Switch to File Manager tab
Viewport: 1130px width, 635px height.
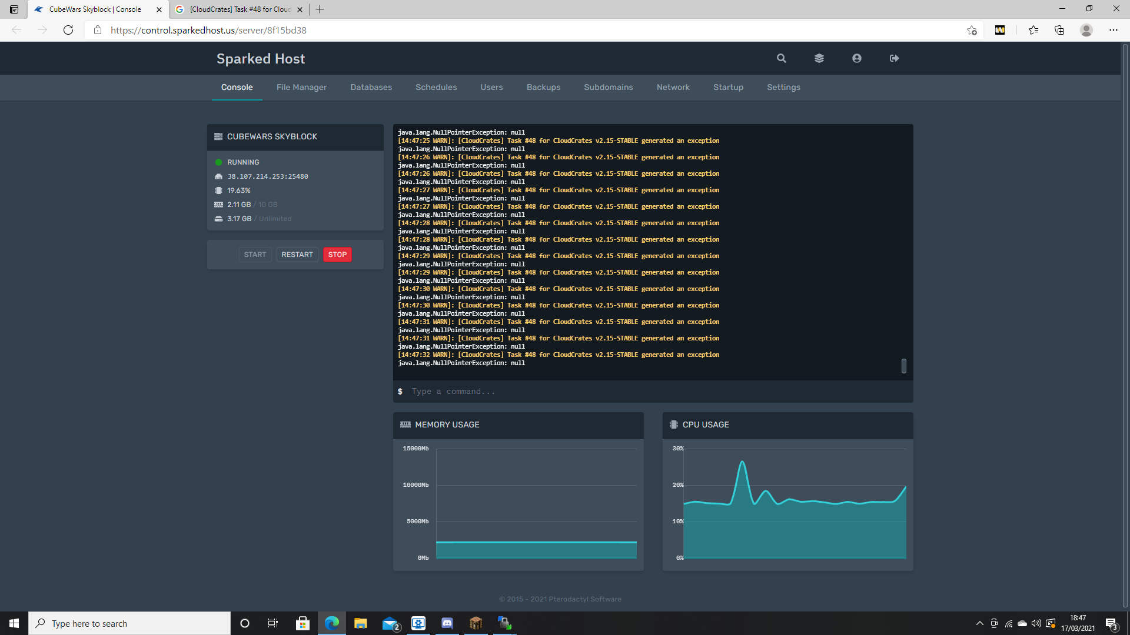301,87
